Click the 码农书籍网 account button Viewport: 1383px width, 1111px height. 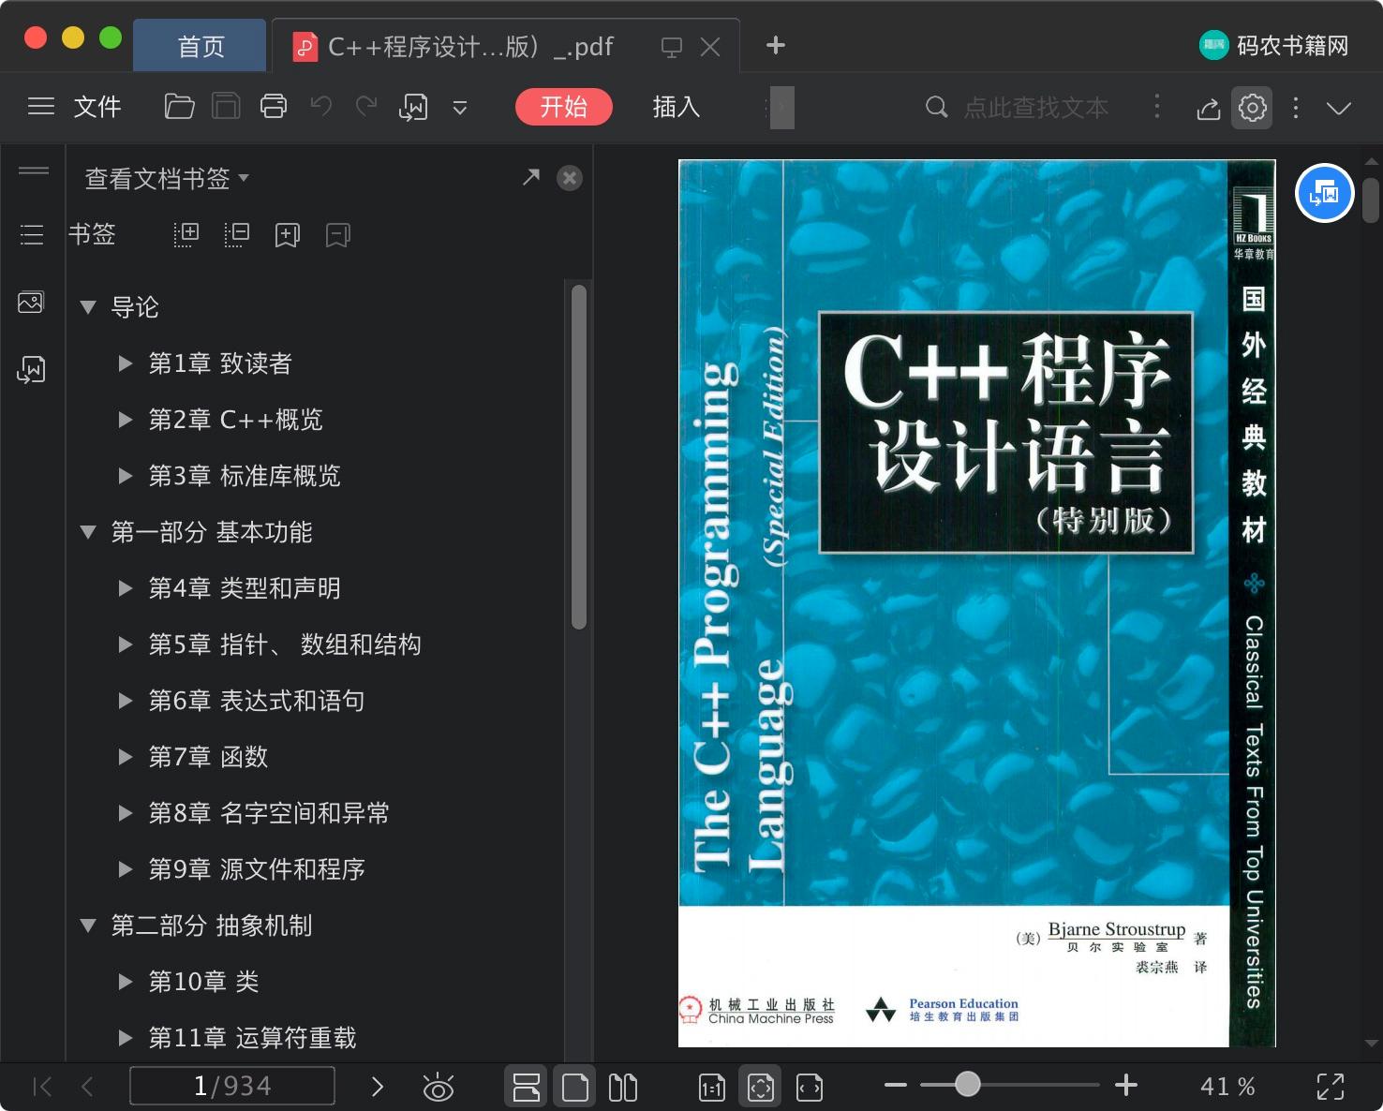1274,45
